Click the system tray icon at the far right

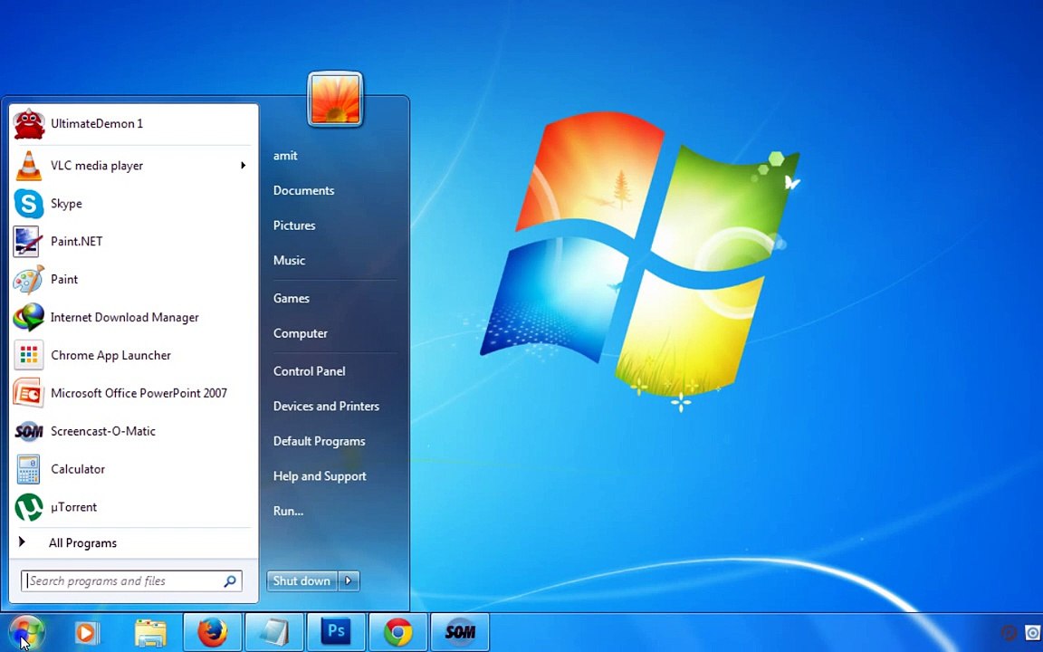(x=1033, y=632)
